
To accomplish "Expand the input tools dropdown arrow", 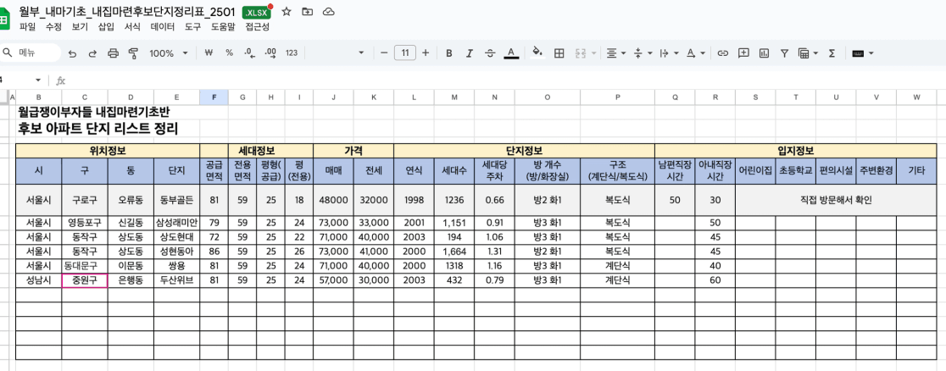I will (x=871, y=53).
